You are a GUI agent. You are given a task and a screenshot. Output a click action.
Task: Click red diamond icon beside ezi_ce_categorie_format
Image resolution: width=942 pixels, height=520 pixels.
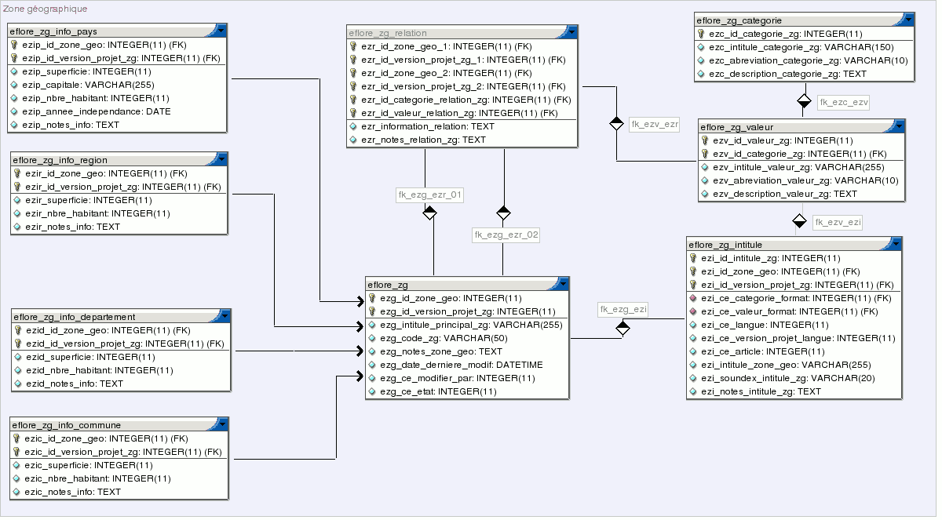[x=693, y=298]
